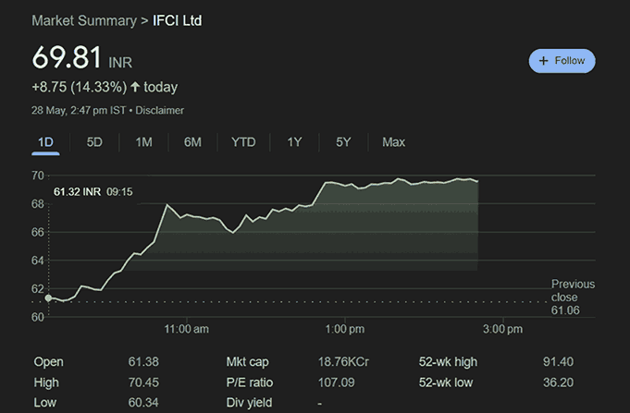Open the Disclaimer link

click(159, 110)
